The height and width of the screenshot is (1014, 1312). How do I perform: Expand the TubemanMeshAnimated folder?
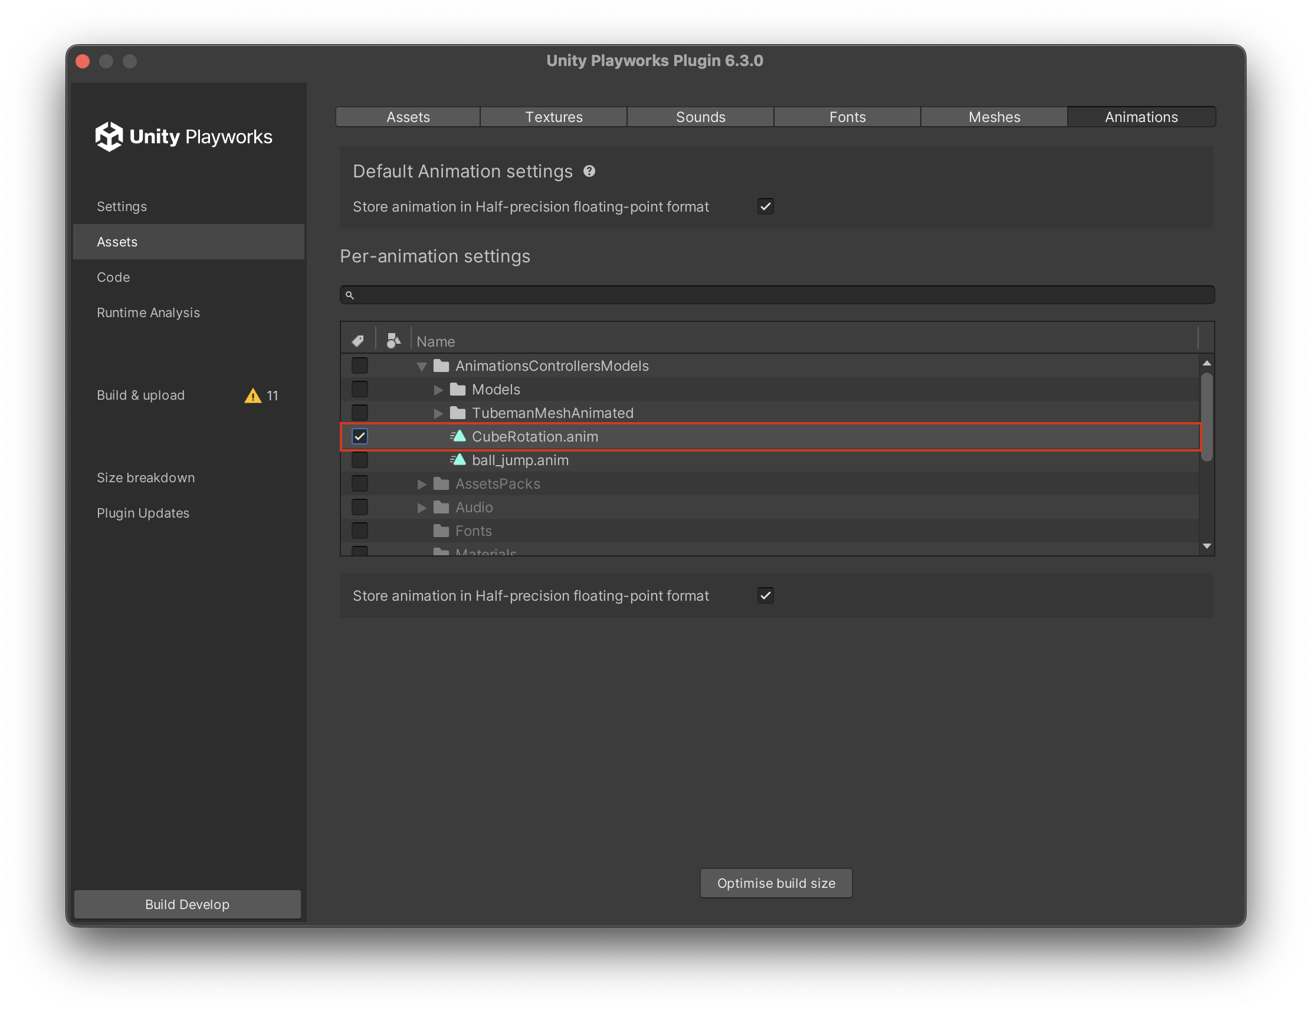438,413
